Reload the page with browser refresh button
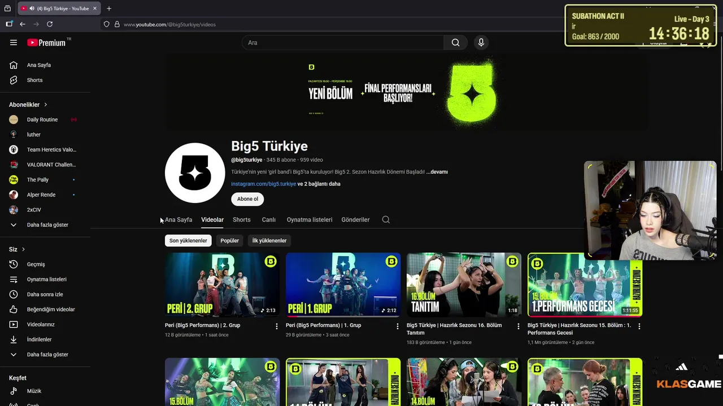This screenshot has height=406, width=723. click(x=50, y=24)
